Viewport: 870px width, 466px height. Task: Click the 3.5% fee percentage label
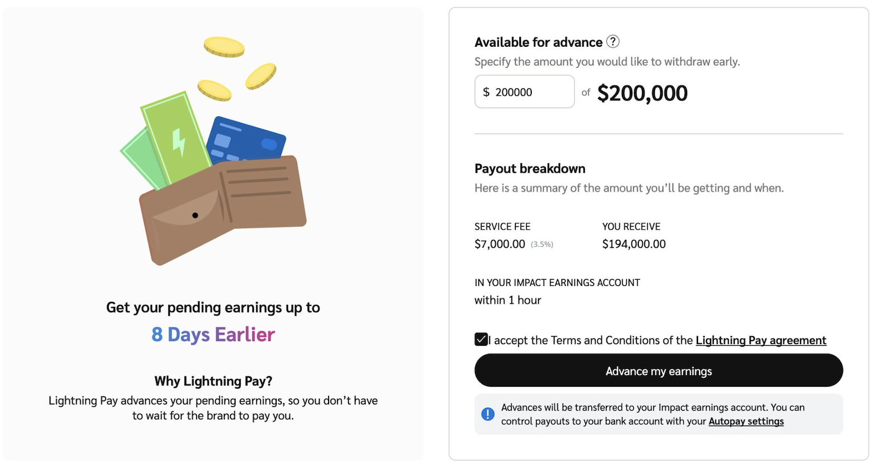tap(542, 244)
